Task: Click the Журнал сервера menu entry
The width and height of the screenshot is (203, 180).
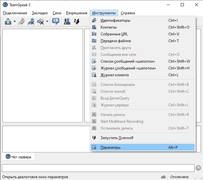Action: coord(143,105)
